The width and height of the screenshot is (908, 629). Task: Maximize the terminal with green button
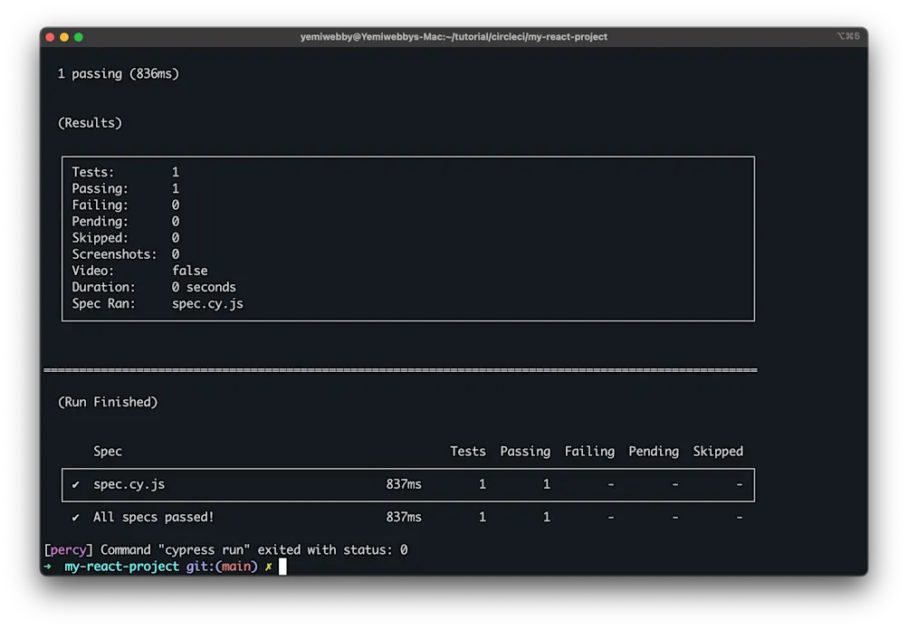coord(79,37)
